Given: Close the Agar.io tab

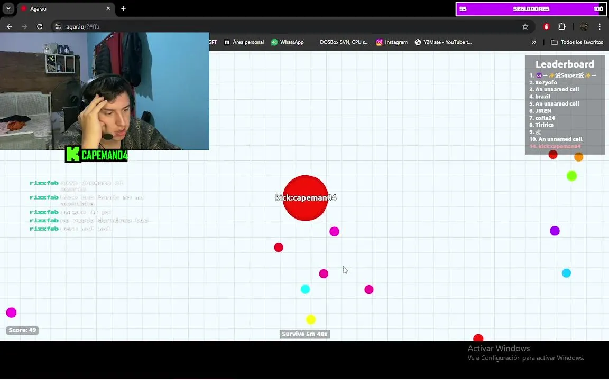Looking at the screenshot, I should coord(108,8).
